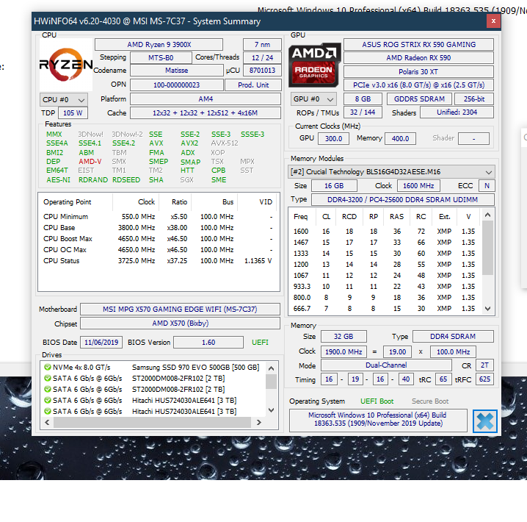The height and width of the screenshot is (522, 527).
Task: Click the Freq column header in timings table
Action: pos(302,217)
